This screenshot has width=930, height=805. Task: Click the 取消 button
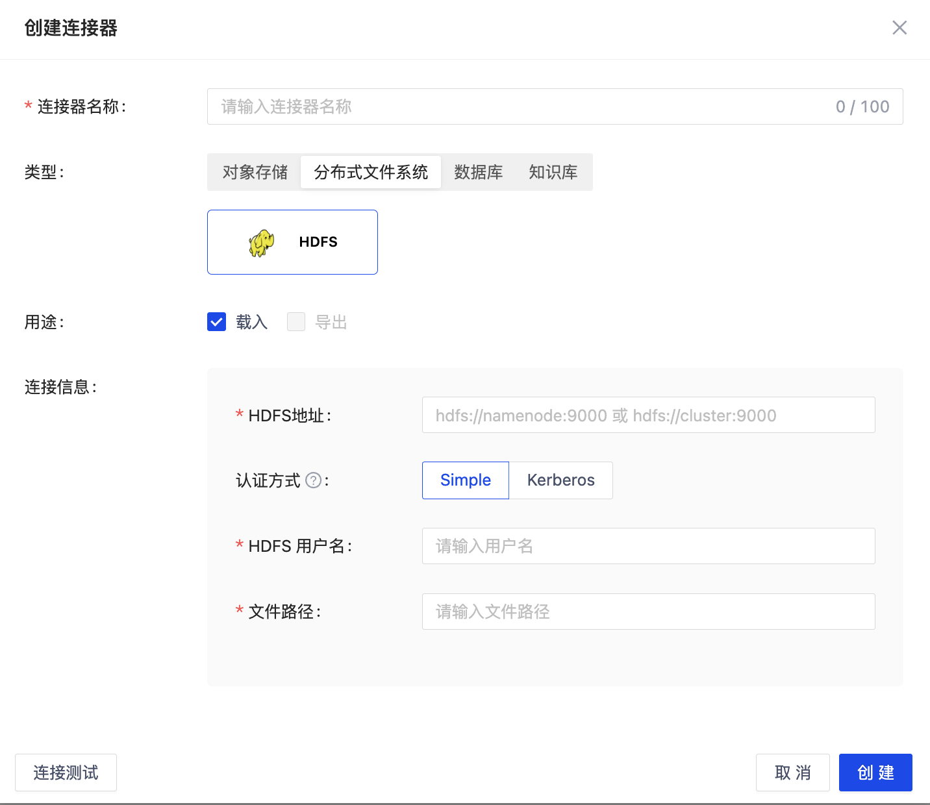pos(792,773)
